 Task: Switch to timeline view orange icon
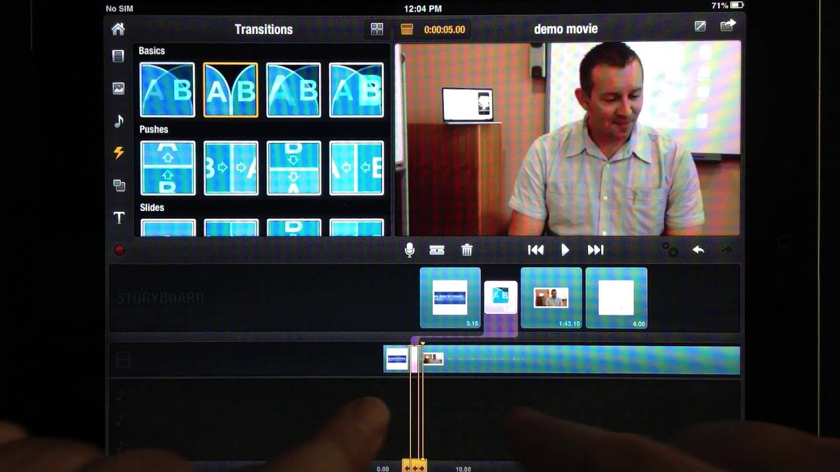point(407,29)
